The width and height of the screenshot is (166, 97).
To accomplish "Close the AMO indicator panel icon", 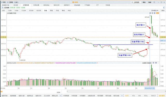I will tap(156, 63).
